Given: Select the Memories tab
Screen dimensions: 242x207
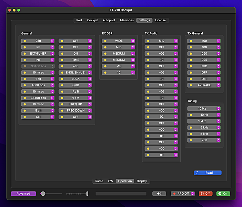Looking at the screenshot, I should coord(127,20).
